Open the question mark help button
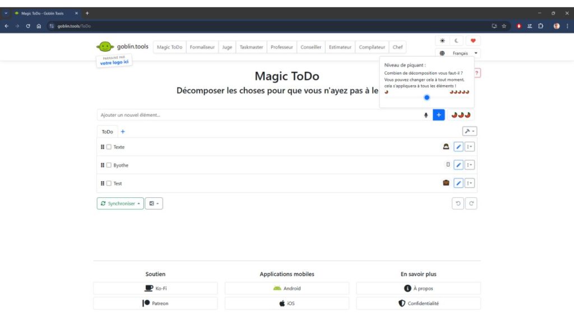Screen dimensions: 574x323 (476, 73)
